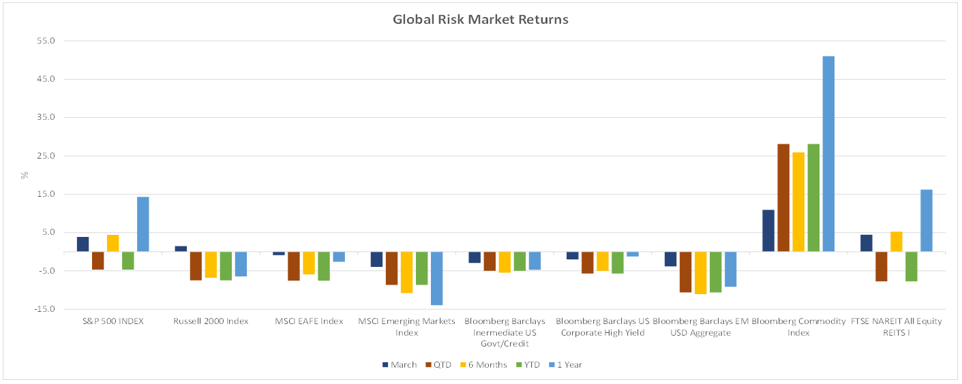Select the Global Risk Market Returns title
The width and height of the screenshot is (962, 384).
pyautogui.click(x=480, y=19)
